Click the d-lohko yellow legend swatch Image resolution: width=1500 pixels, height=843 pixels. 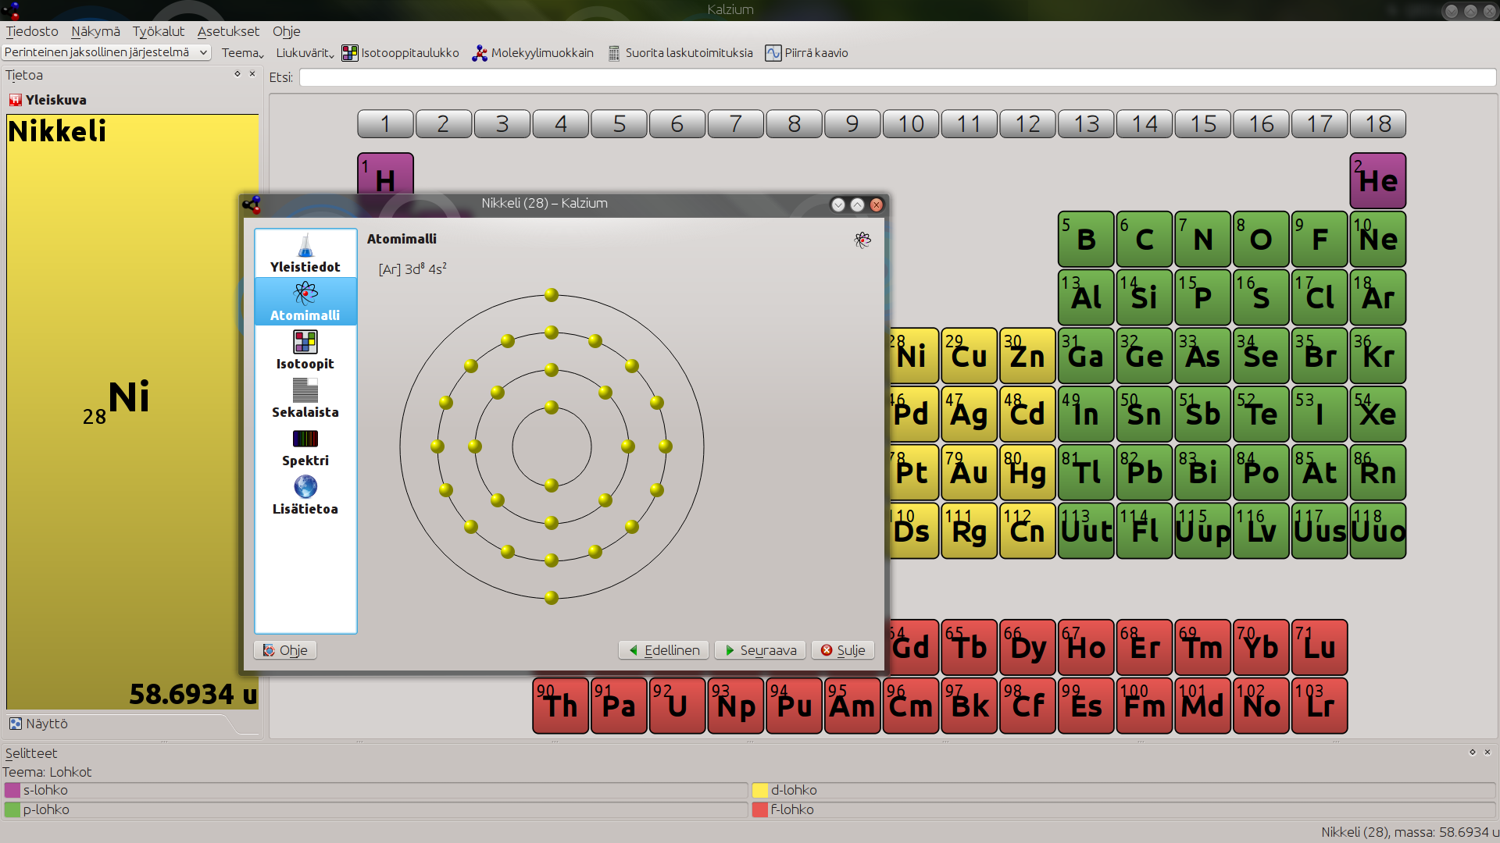(x=760, y=790)
